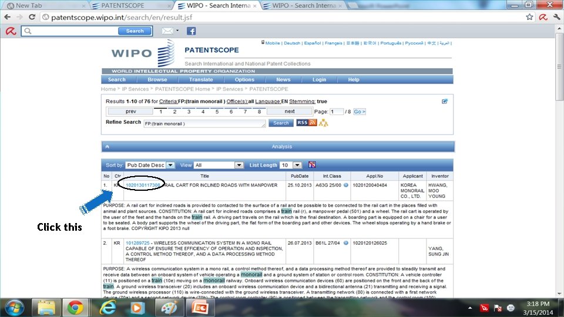564x317 pixels.
Task: Switch language to Español
Action: point(312,43)
